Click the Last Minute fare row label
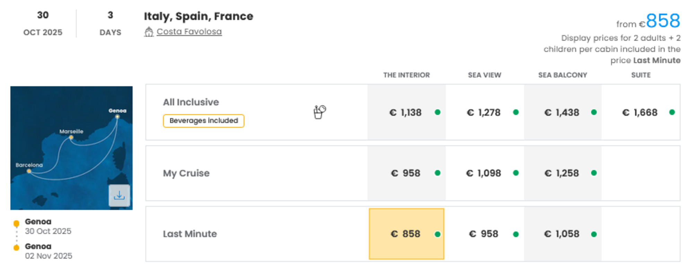The width and height of the screenshot is (687, 277). coord(190,234)
